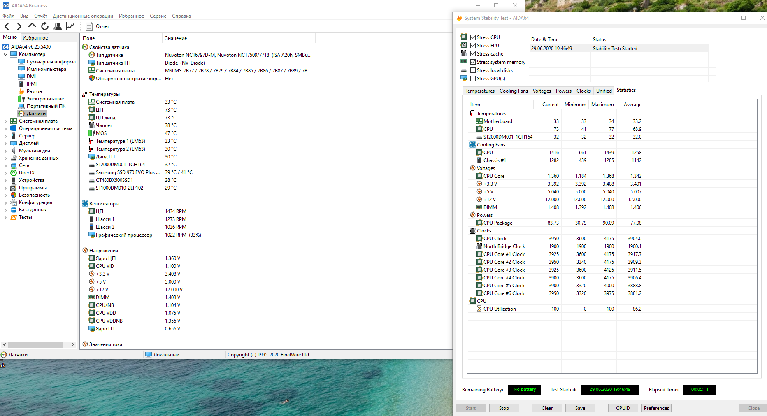Viewport: 767px width, 416px height.
Task: Click the Поле column header
Action: pos(121,38)
